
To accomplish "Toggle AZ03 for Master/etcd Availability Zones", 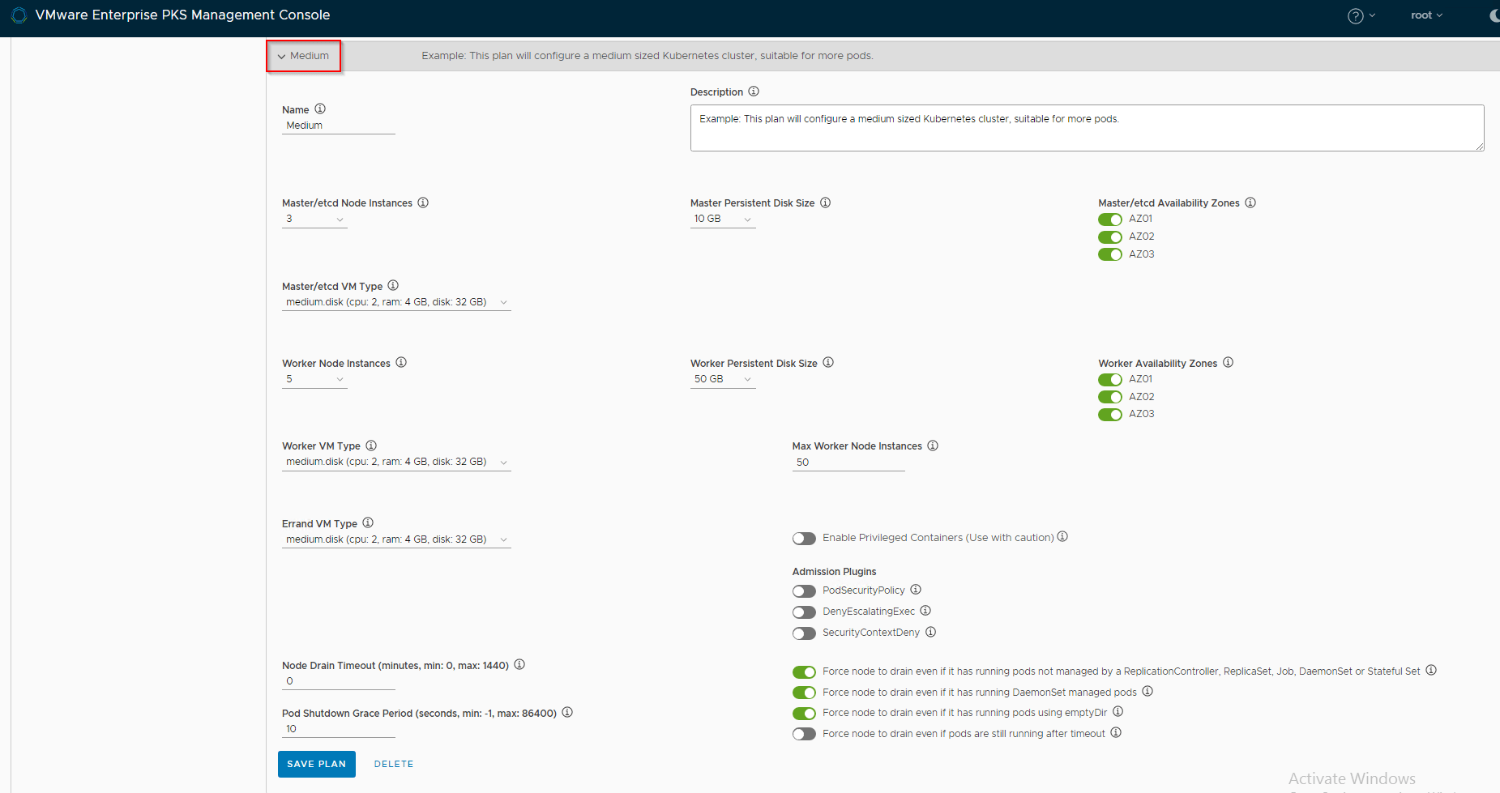I will 1110,254.
